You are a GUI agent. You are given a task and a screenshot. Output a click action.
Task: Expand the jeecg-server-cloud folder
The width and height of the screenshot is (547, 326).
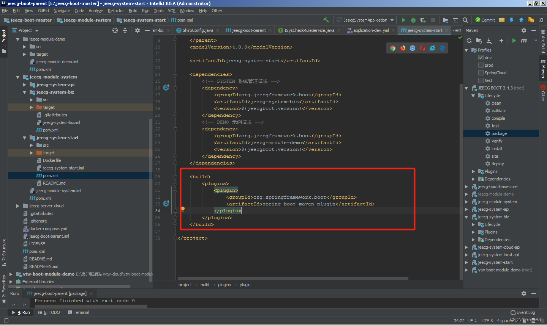pyautogui.click(x=17, y=206)
